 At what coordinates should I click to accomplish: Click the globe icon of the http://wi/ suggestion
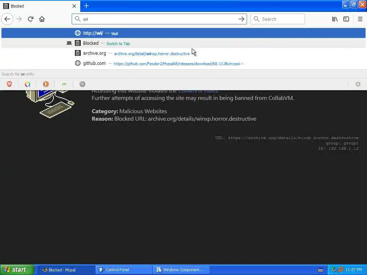pos(77,33)
